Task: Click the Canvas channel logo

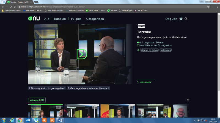Action: (x=141, y=26)
